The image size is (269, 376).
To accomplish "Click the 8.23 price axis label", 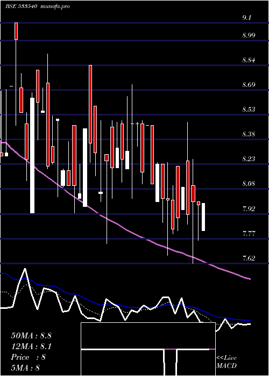I will coord(249,159).
